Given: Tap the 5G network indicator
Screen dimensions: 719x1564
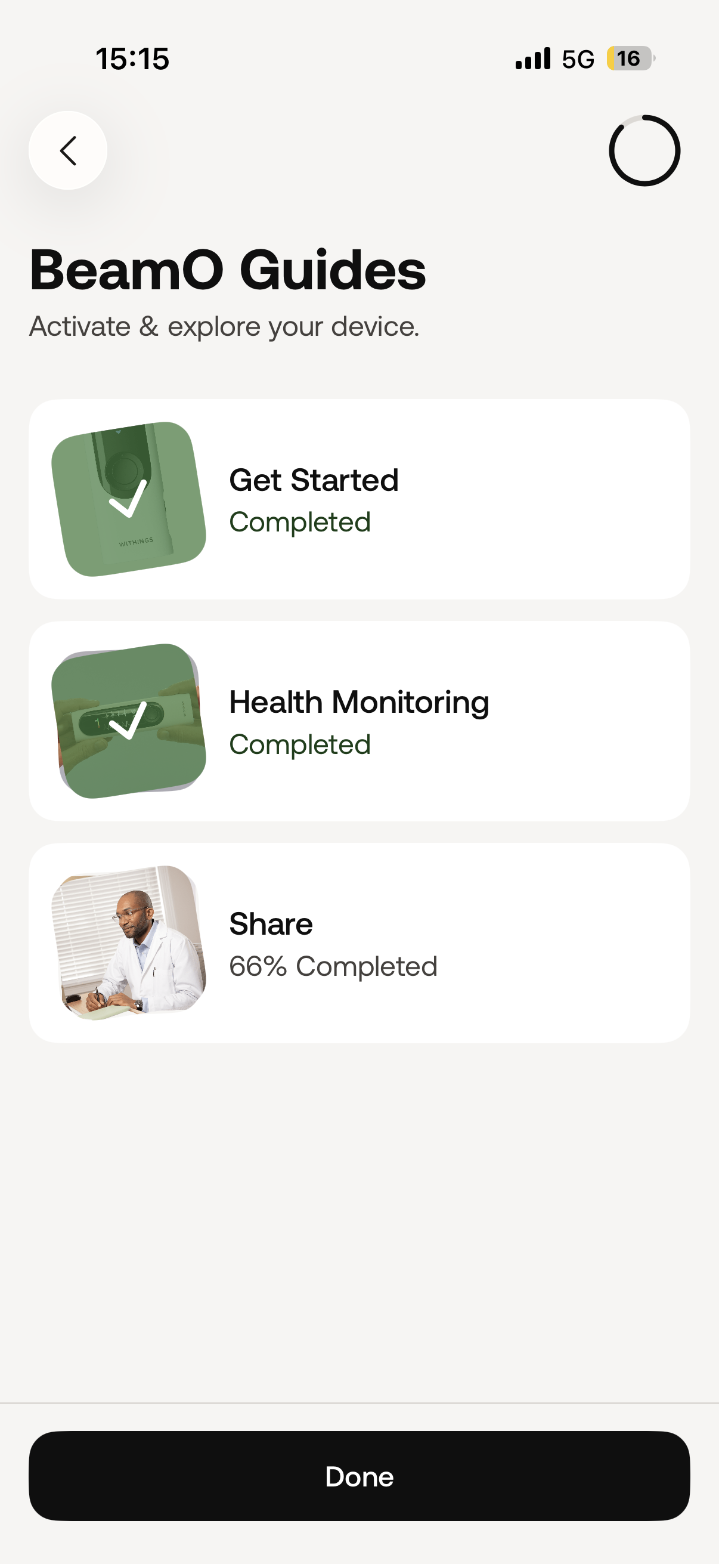Looking at the screenshot, I should click(x=578, y=59).
